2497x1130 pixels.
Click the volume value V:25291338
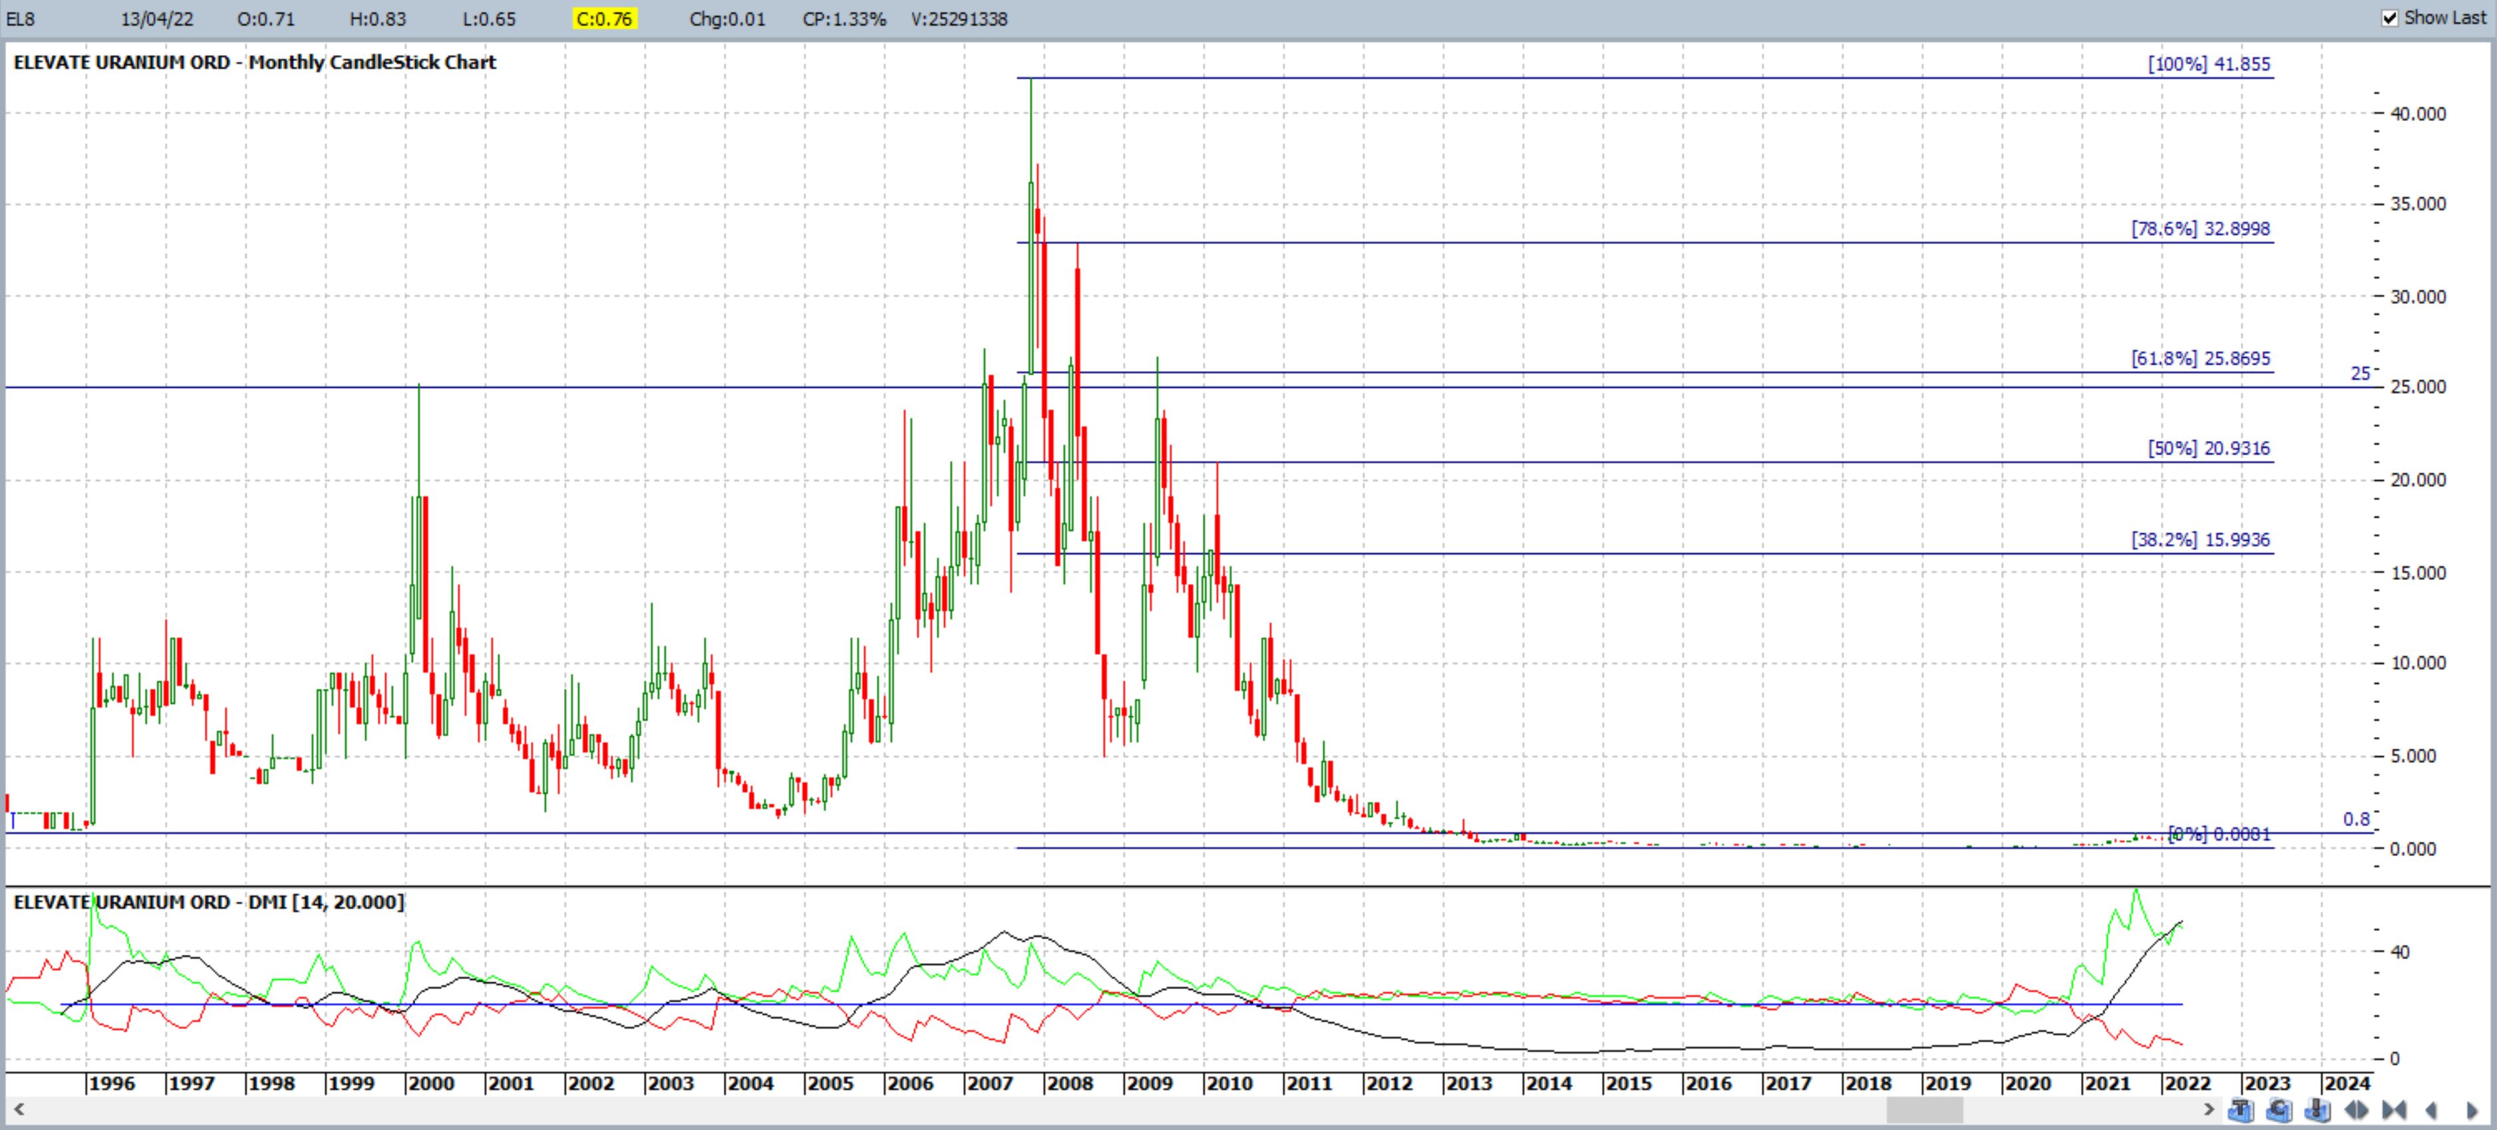pos(959,19)
